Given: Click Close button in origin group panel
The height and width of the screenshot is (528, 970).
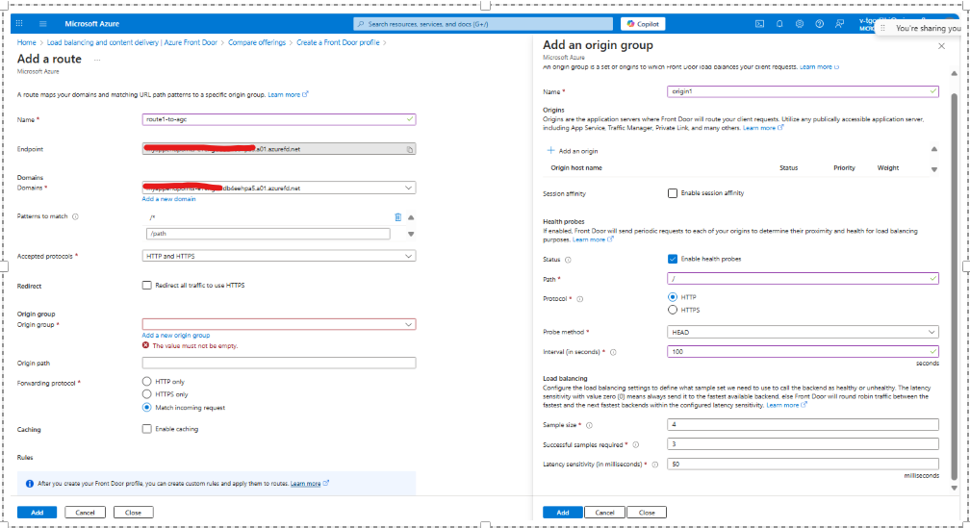Looking at the screenshot, I should pos(647,513).
